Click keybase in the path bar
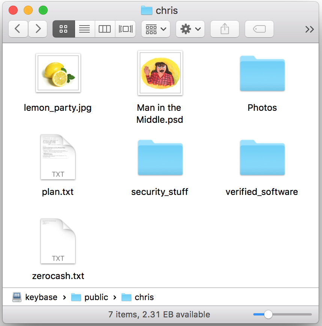The width and height of the screenshot is (322, 326). 35,297
